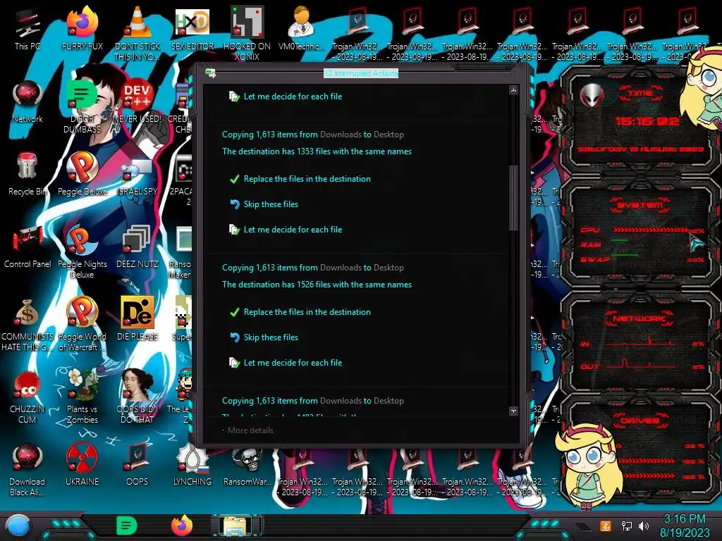Open the Network desktop icon
This screenshot has width=722, height=541.
click(x=27, y=101)
